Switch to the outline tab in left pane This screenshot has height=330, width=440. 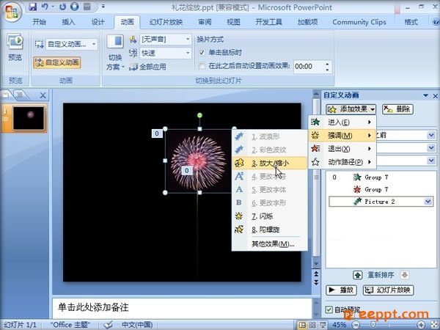click(x=20, y=95)
